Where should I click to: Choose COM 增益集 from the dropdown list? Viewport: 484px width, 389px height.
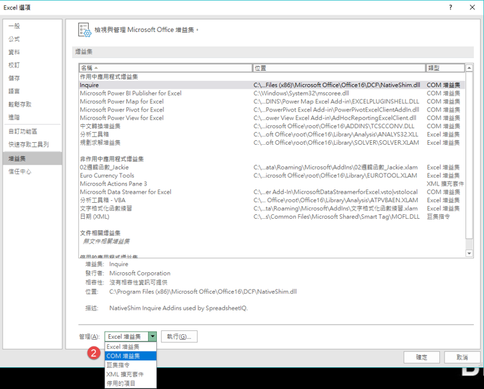[131, 356]
